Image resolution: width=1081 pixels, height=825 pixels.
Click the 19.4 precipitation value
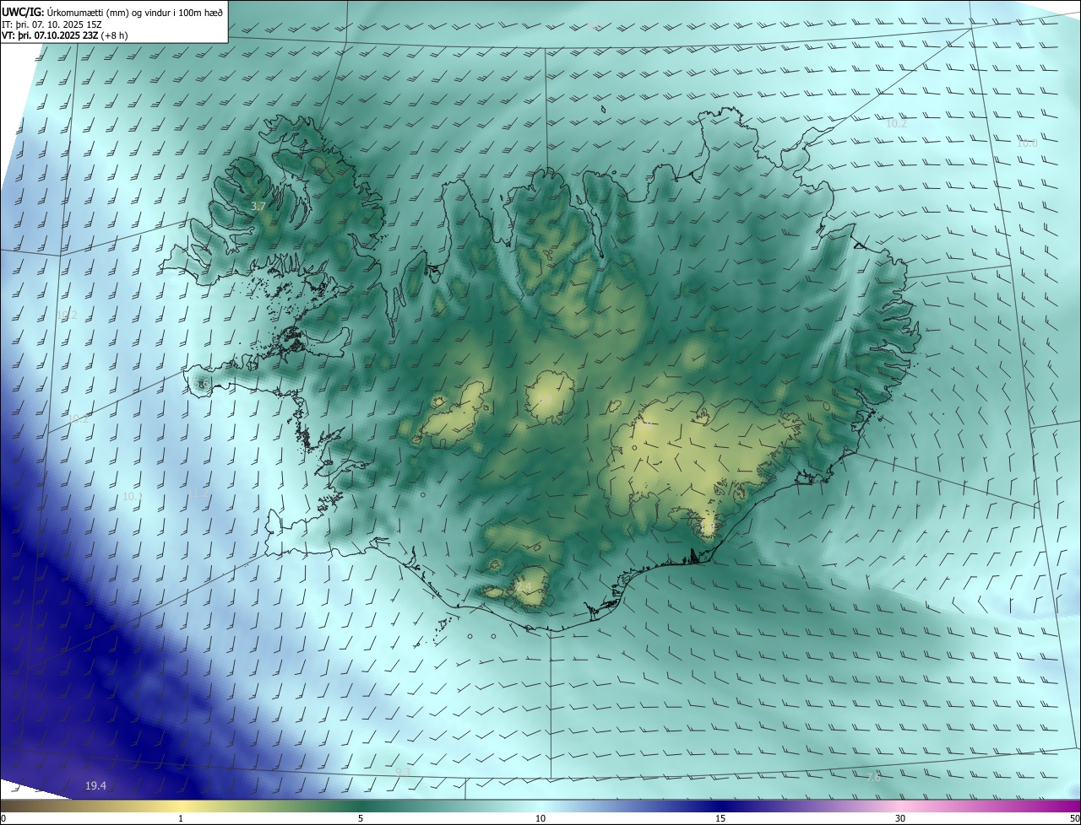[x=95, y=785]
